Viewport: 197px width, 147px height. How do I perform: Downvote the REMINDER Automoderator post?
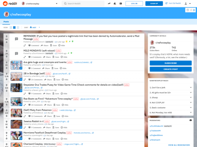[x=7, y=42]
